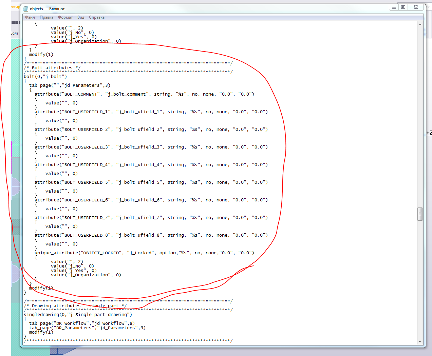432x356 pixels.
Task: Click the value("j_Organization", 0) line under OBJECT_LOCKED
Action: (x=86, y=275)
